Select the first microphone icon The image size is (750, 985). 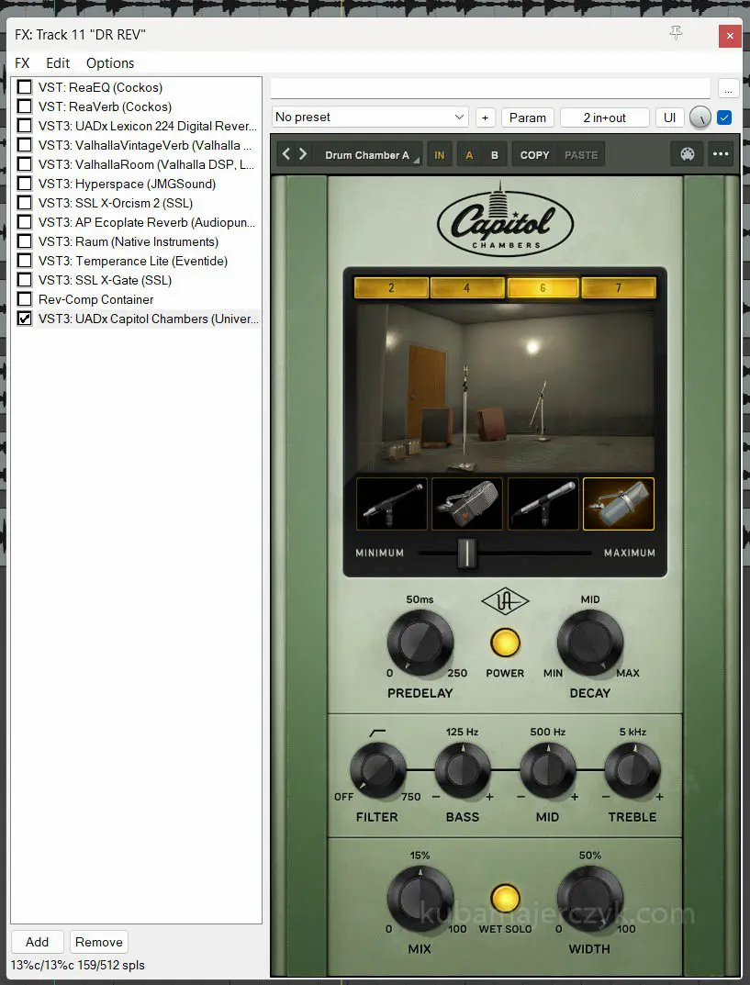coord(392,504)
